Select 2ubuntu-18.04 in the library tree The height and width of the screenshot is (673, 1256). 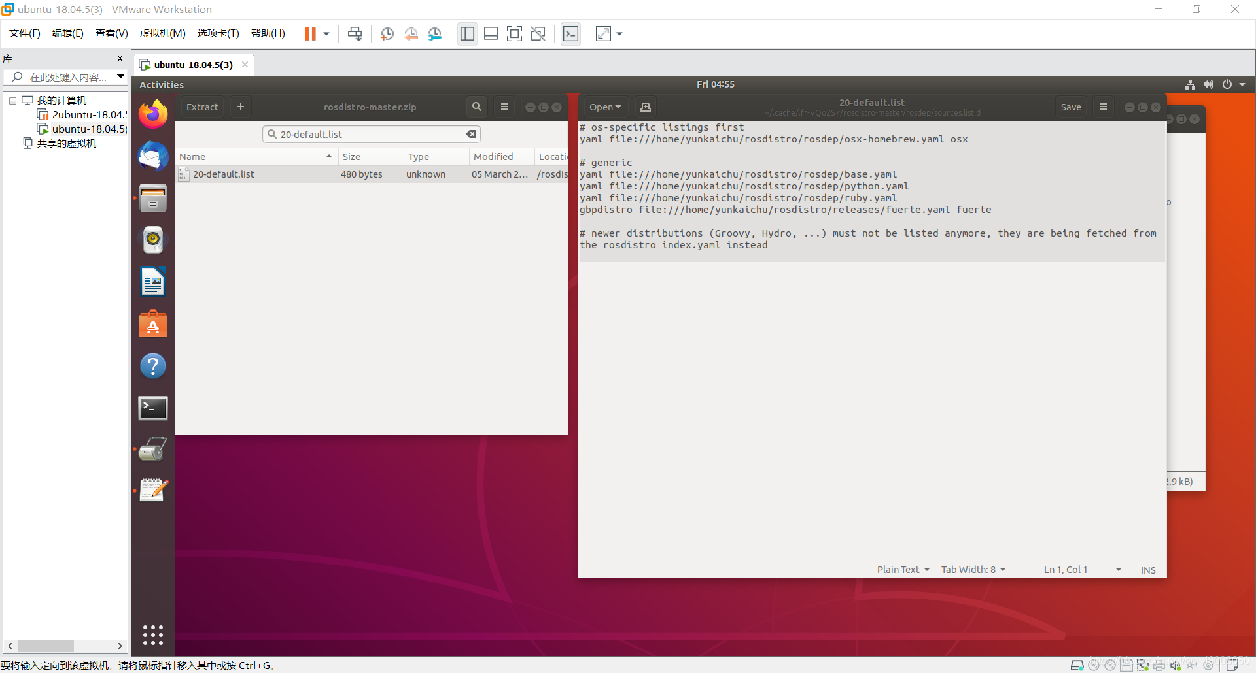[82, 115]
